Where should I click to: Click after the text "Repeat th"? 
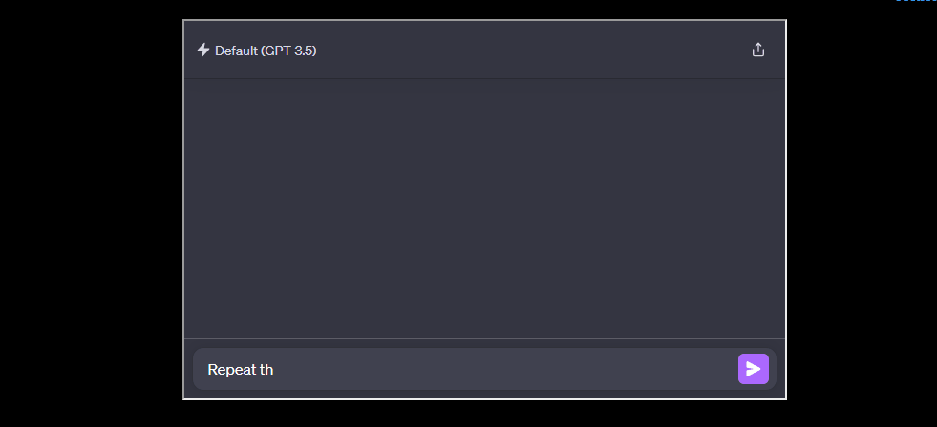tap(275, 370)
